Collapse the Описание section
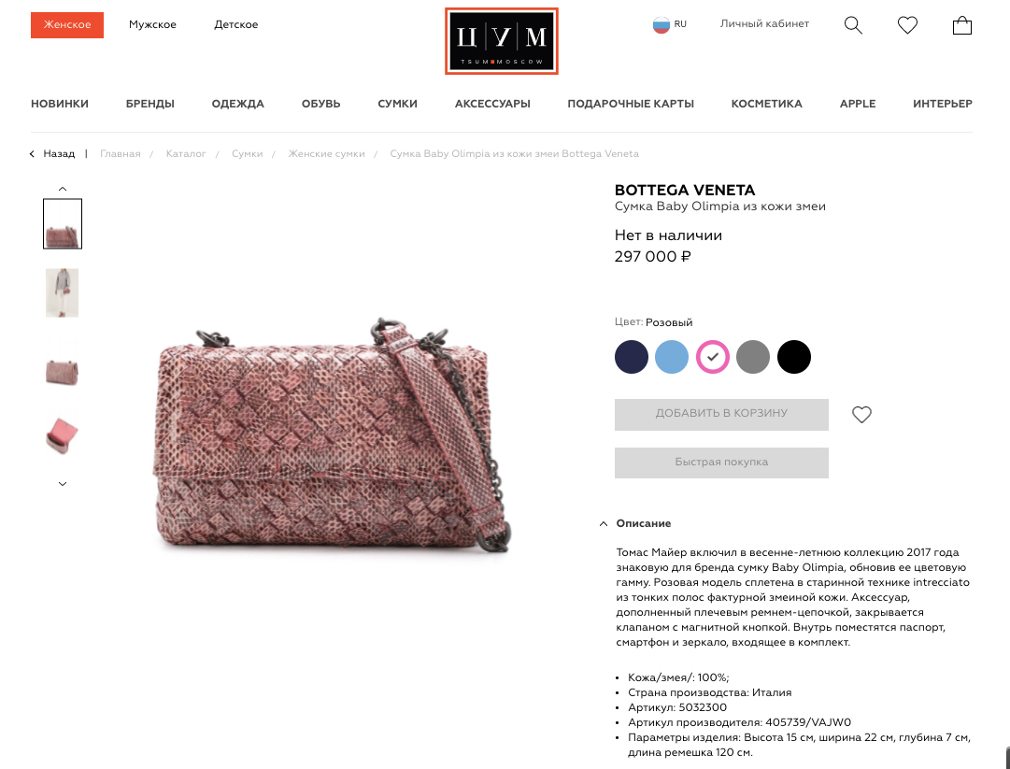Screen dimensions: 1010x769 604,523
